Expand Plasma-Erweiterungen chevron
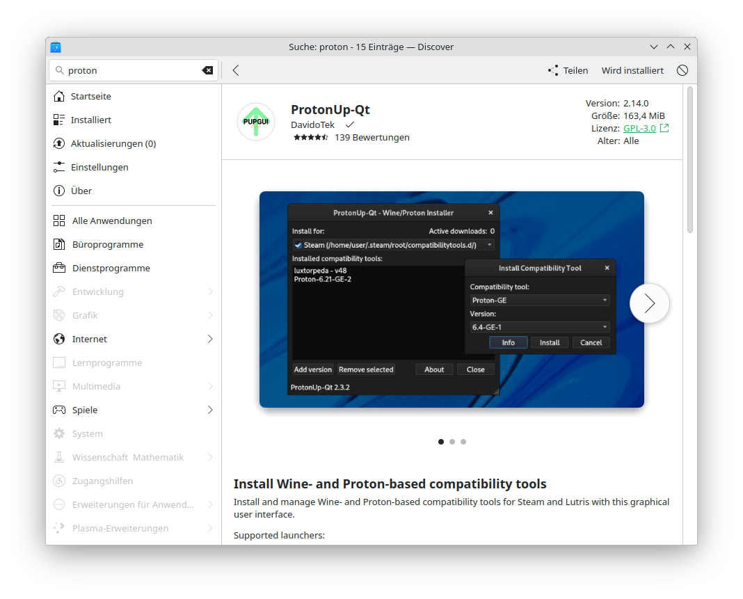Viewport: 743px width, 599px height. [x=210, y=529]
